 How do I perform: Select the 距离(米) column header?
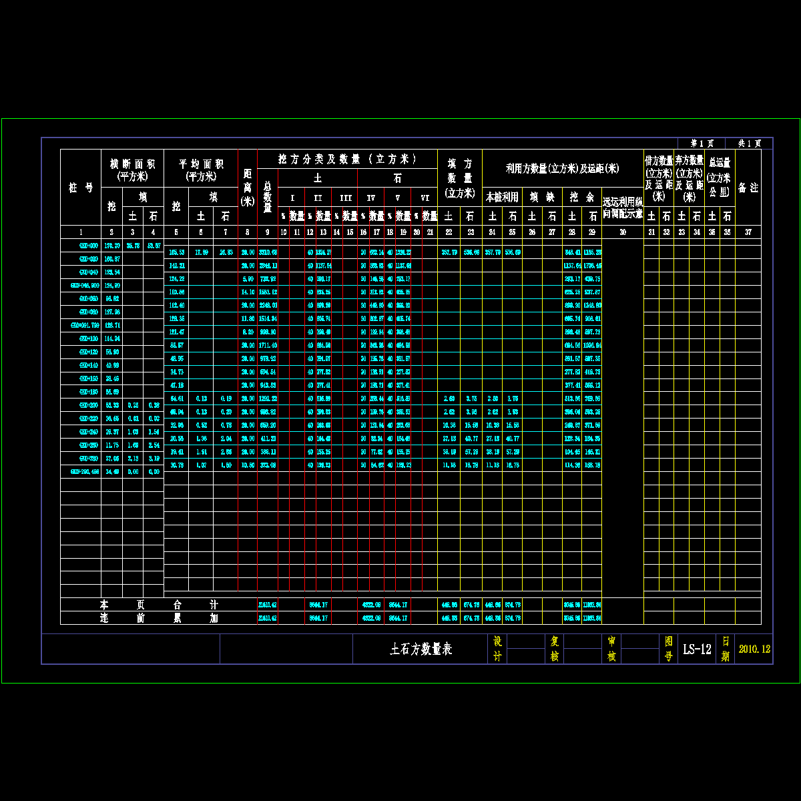248,188
